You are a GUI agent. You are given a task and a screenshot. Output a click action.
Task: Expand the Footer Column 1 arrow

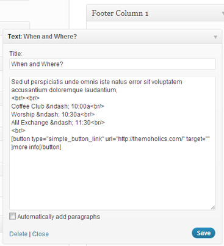[x=223, y=13]
